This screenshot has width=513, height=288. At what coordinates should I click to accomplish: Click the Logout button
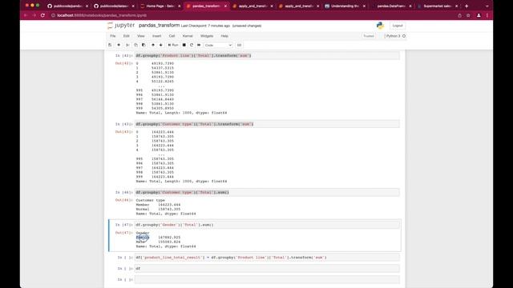click(x=398, y=26)
